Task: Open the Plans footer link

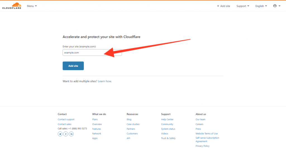Action: [95, 119]
